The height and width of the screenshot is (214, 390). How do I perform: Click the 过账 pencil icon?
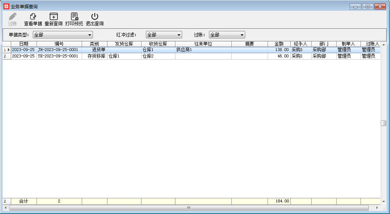click(x=13, y=17)
